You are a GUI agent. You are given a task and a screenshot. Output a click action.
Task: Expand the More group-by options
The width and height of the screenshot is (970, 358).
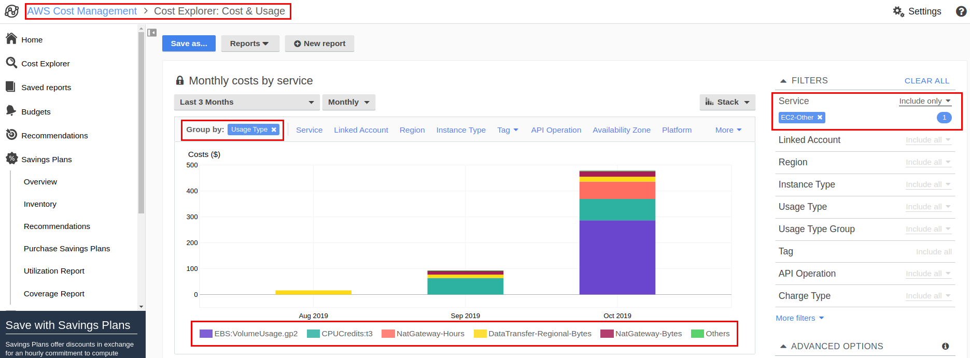pyautogui.click(x=728, y=130)
